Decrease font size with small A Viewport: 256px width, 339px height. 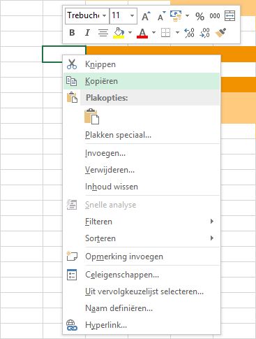[161, 16]
